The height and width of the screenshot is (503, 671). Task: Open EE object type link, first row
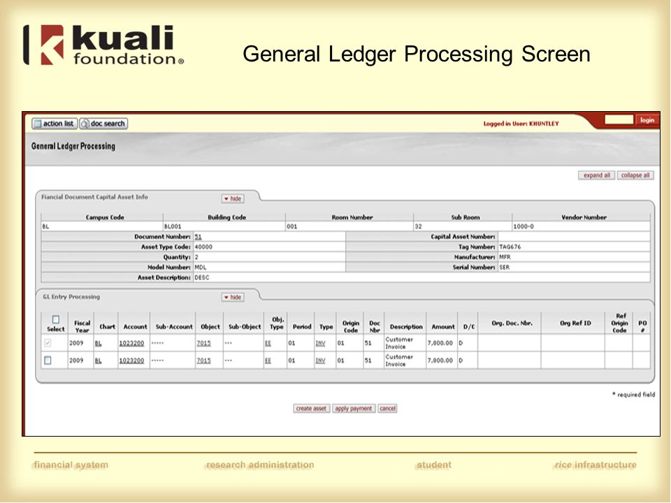pos(268,343)
